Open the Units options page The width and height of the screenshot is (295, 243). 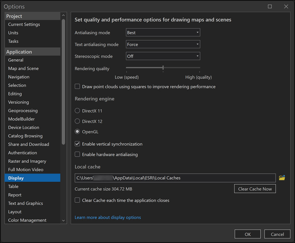coord(13,33)
